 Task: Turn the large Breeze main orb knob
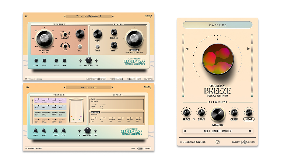click(218, 59)
